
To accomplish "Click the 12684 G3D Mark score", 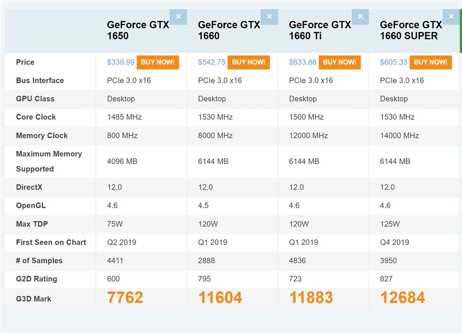I will (402, 298).
